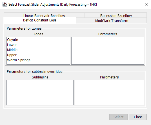
Task: Click the grayed-out Select button
Action: click(118, 117)
